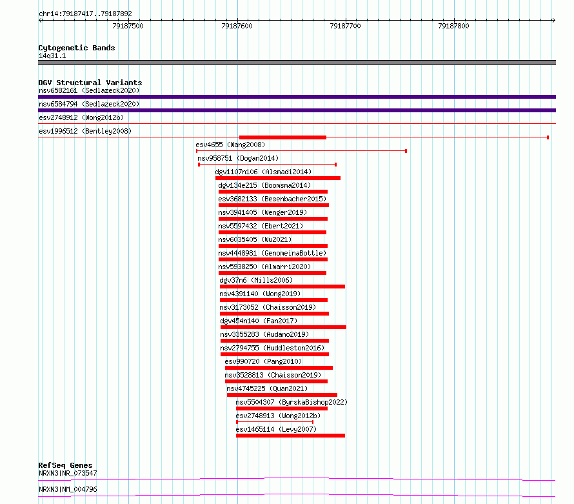The width and height of the screenshot is (574, 504).
Task: Open the NRXN3|NM_004796 gene label
Action: click(68, 489)
